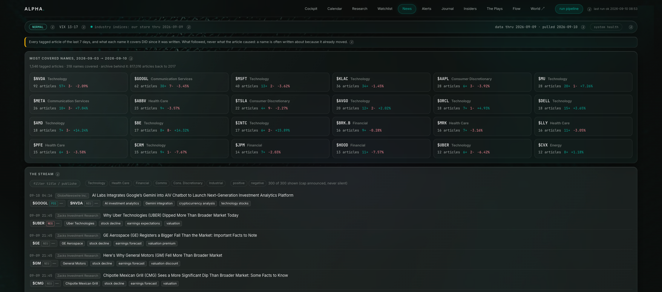Image resolution: width=662 pixels, height=292 pixels.
Task: Click the cryptocurrency analysis keyword tag
Action: tap(197, 204)
